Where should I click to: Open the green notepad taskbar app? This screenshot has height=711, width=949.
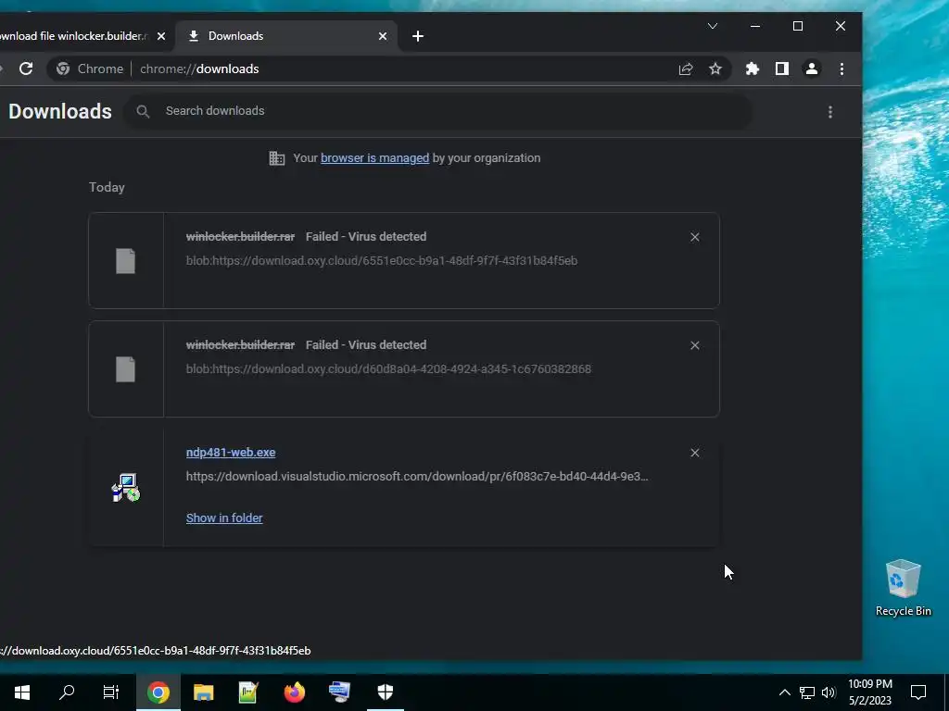pos(248,692)
